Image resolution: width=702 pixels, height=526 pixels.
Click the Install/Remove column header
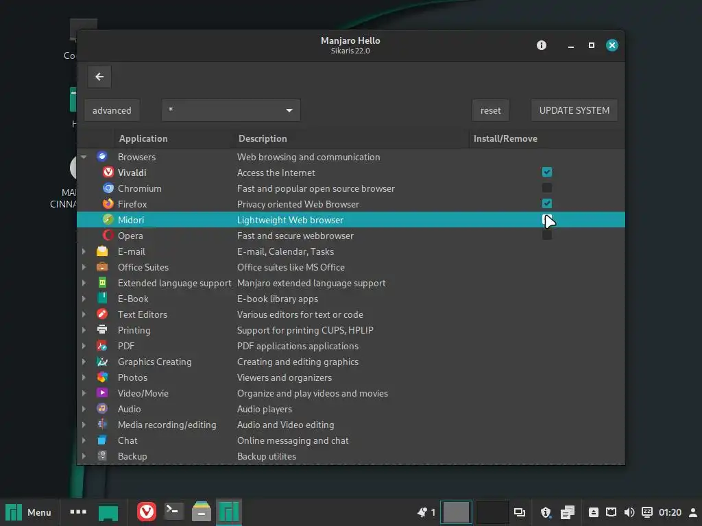[546, 138]
